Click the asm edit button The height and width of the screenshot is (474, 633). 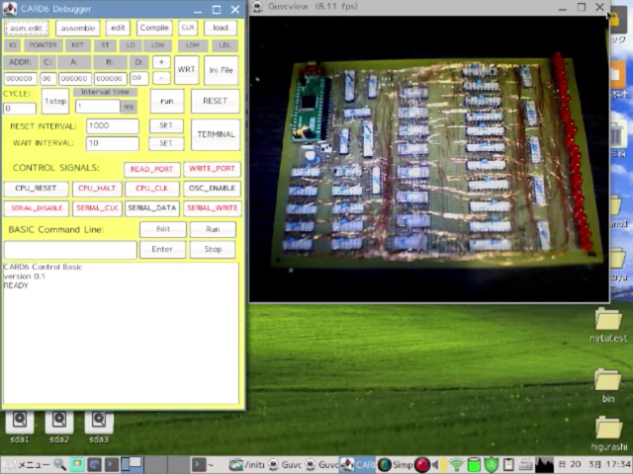(27, 28)
